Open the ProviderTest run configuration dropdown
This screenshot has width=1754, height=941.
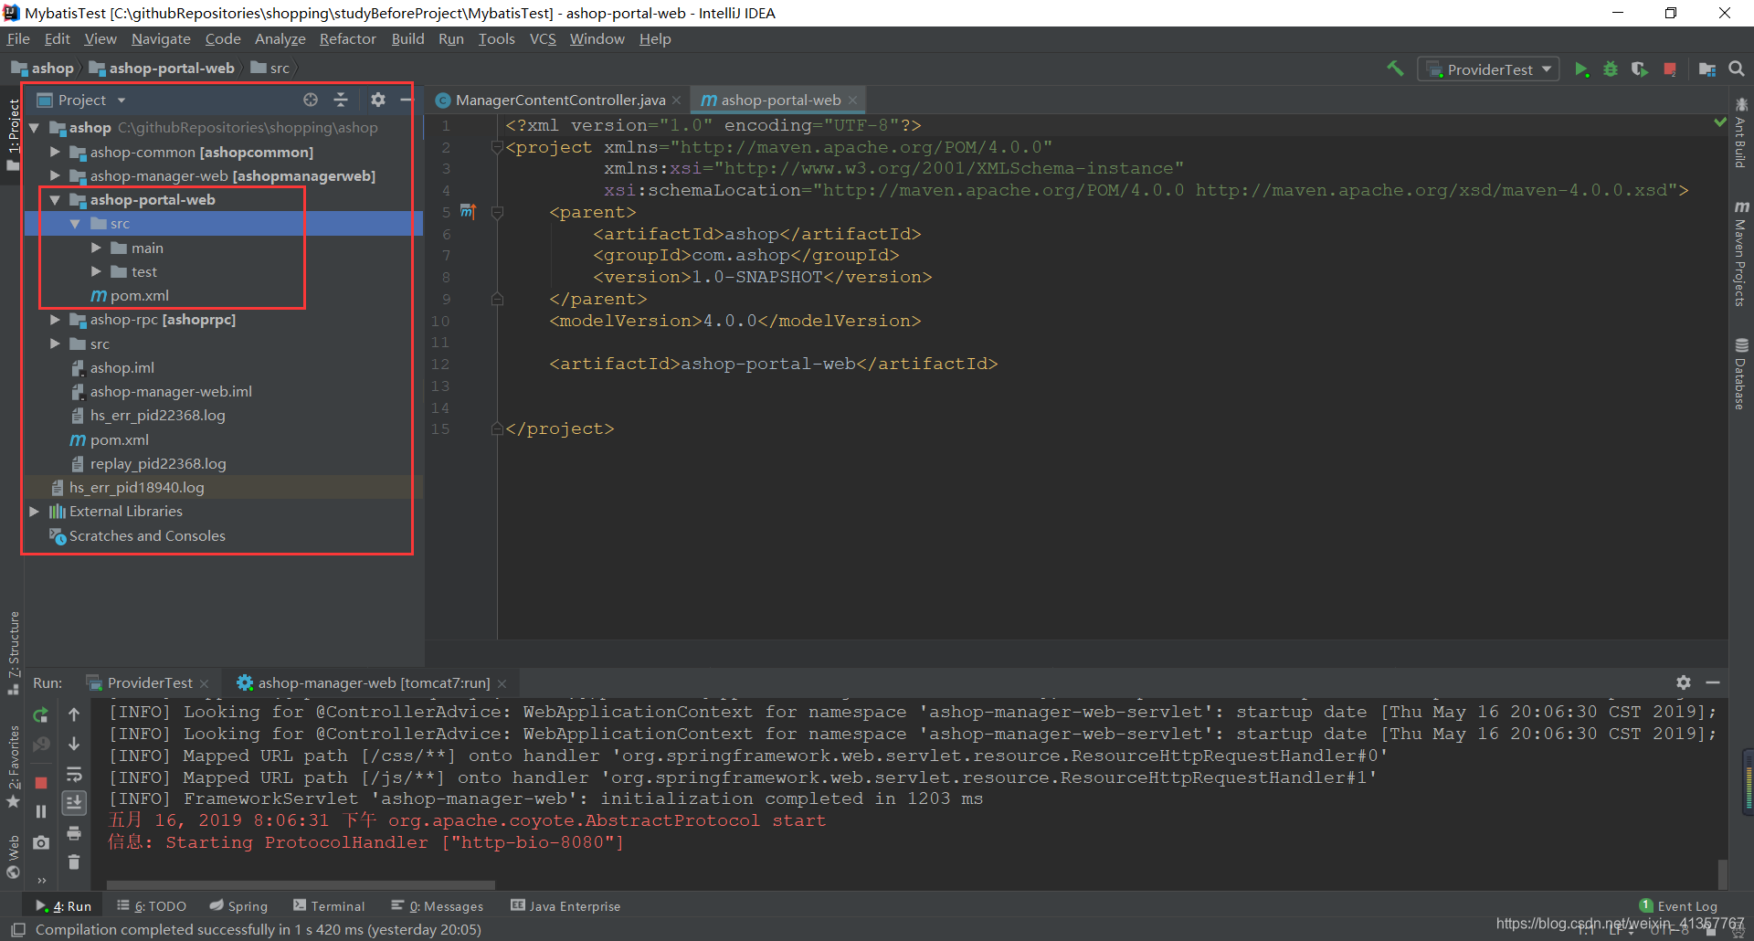pyautogui.click(x=1489, y=69)
